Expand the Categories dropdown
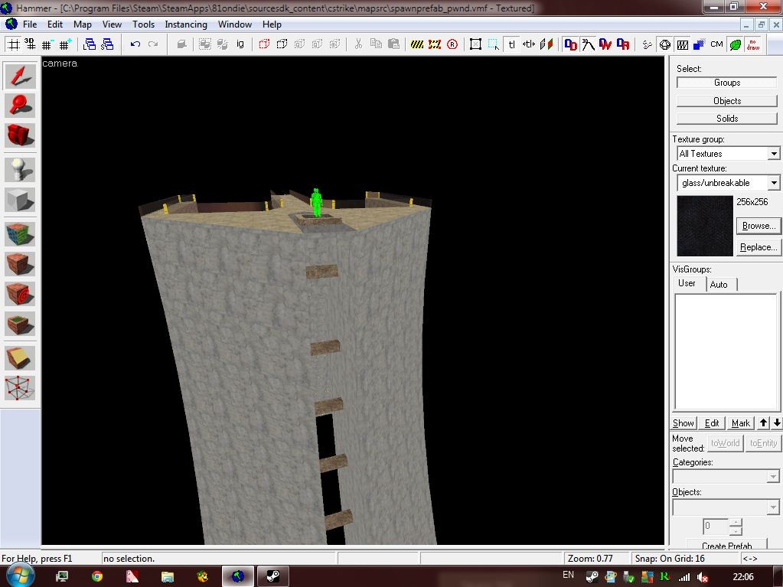 (x=772, y=477)
